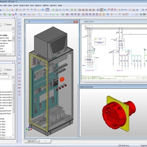This screenshot has width=147, height=147.
Task: Click left arrow of schematic horizontal scrollbar
Action: coord(82,81)
